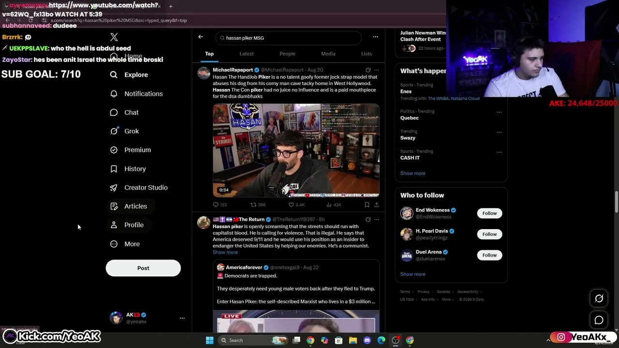Open the Swazy trending topic
619x348 pixels.
click(x=408, y=138)
